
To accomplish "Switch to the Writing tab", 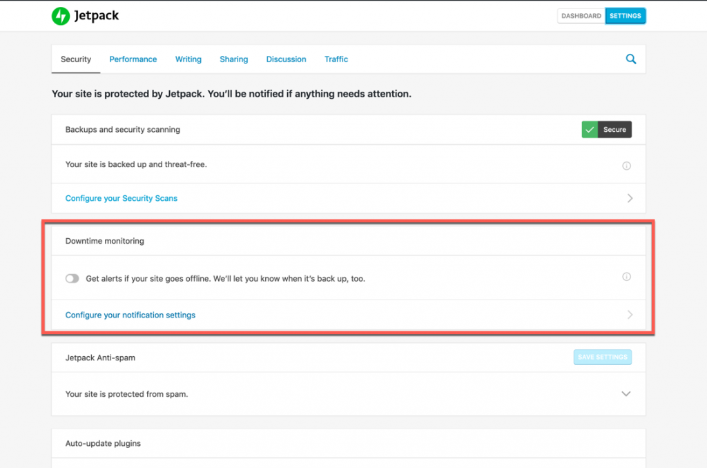I will pyautogui.click(x=188, y=59).
